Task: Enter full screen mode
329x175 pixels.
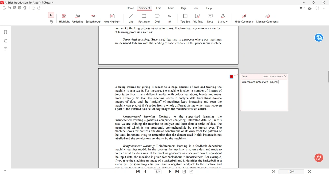Action: click(x=317, y=8)
